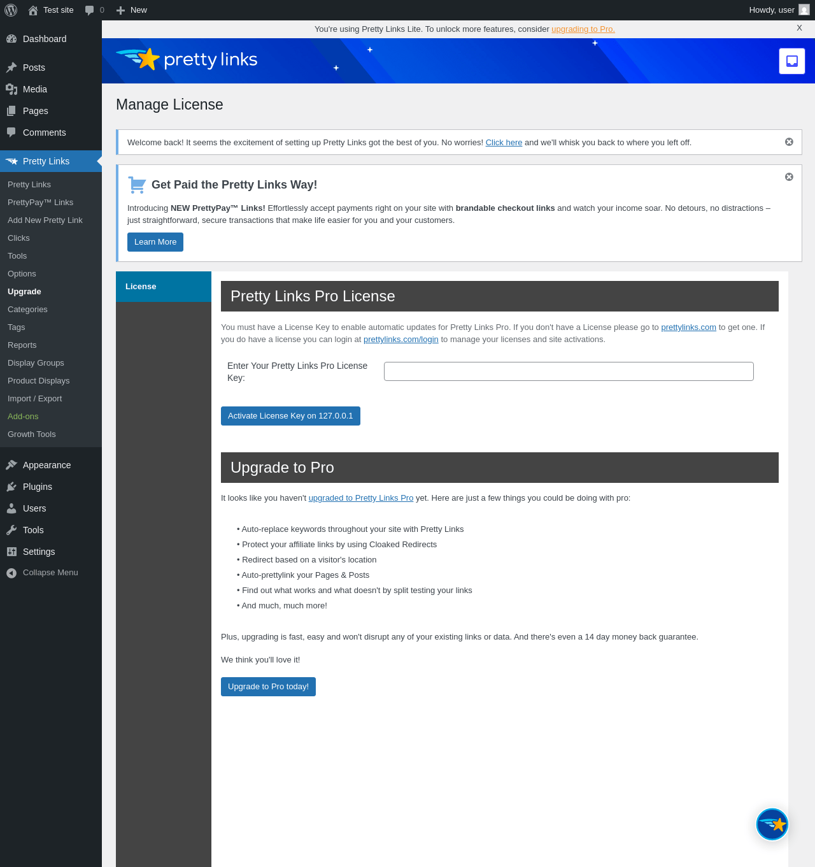Visit Test site from the home icon
The image size is (815, 867).
[33, 10]
